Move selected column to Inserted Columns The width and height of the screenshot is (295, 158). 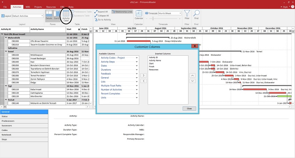143,75
